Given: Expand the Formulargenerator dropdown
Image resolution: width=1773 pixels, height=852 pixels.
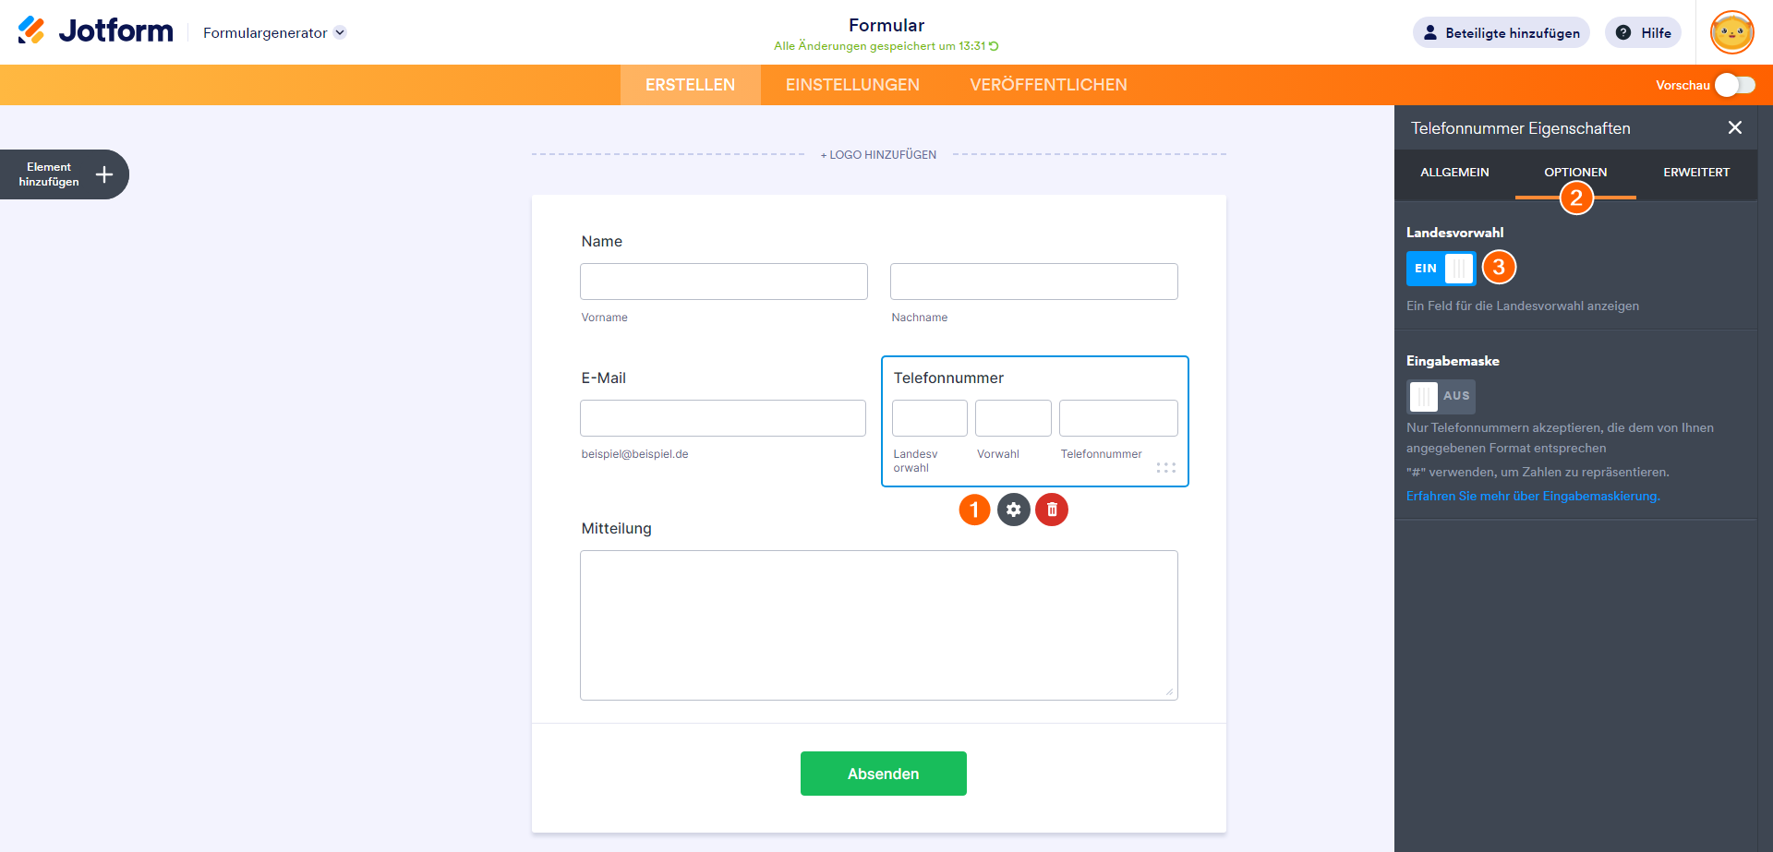Looking at the screenshot, I should (x=340, y=33).
